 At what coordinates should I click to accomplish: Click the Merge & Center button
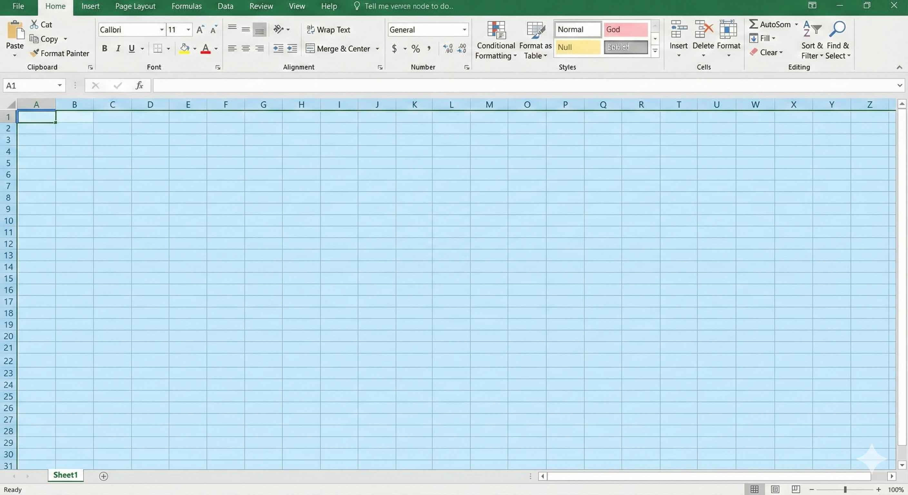338,49
